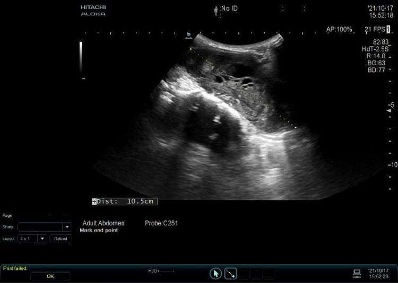Go to the previous page arrow
398x283 pixels.
click(x=50, y=215)
